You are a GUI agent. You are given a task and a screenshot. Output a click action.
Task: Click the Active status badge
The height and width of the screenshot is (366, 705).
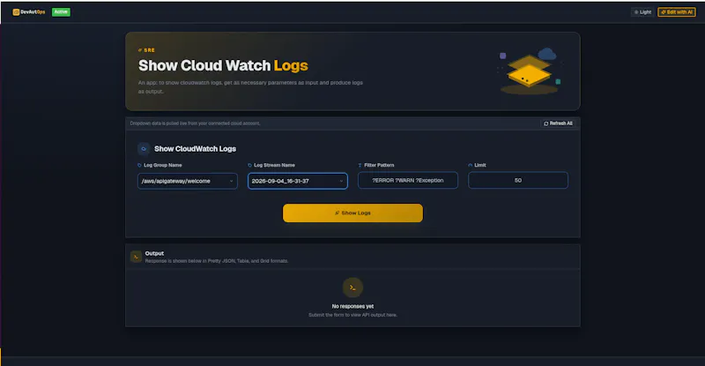(61, 12)
